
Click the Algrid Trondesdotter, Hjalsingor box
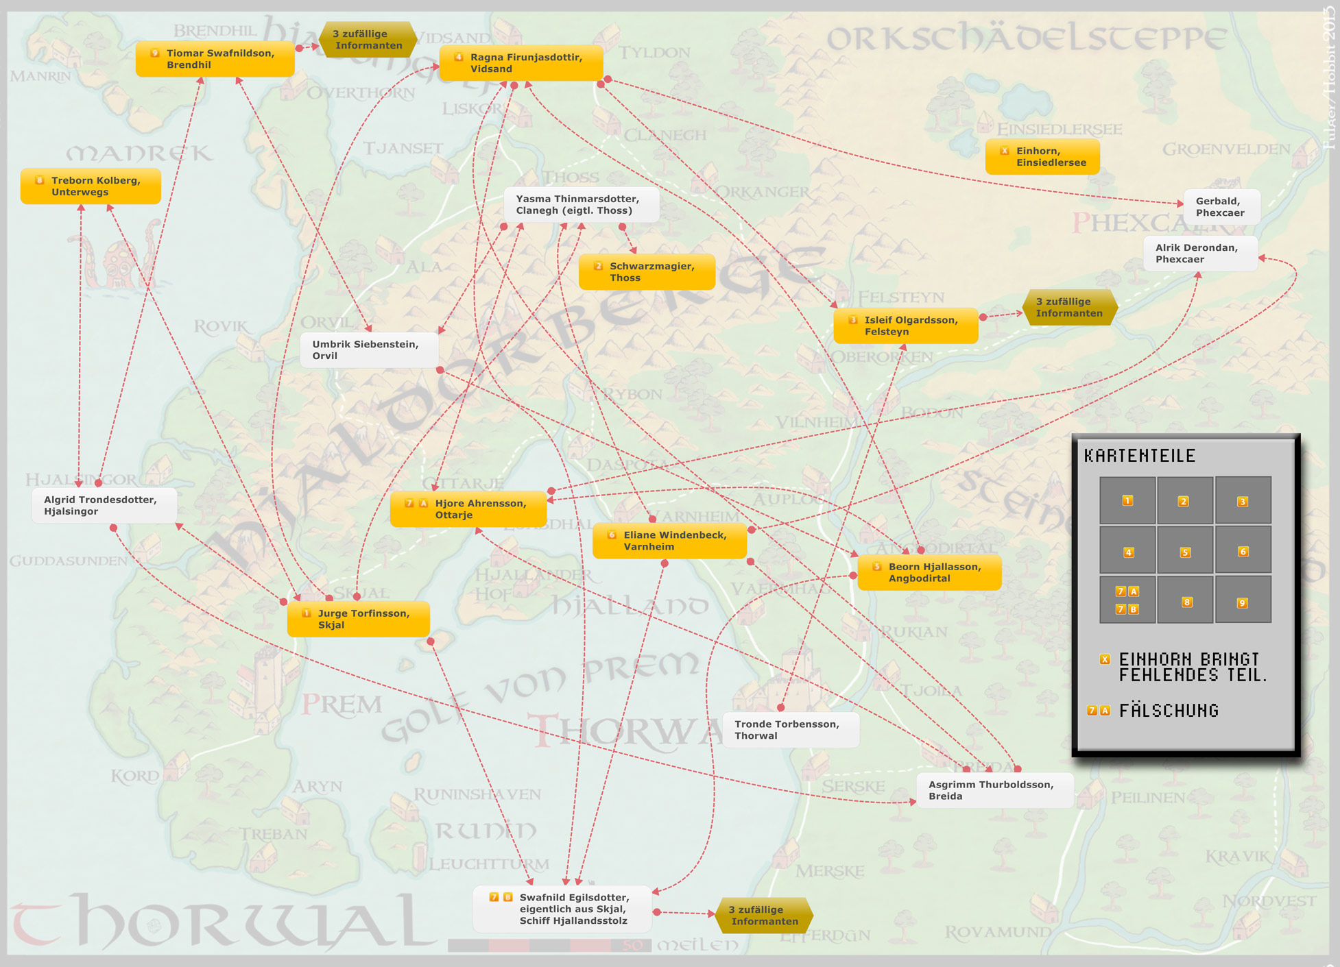tap(104, 505)
